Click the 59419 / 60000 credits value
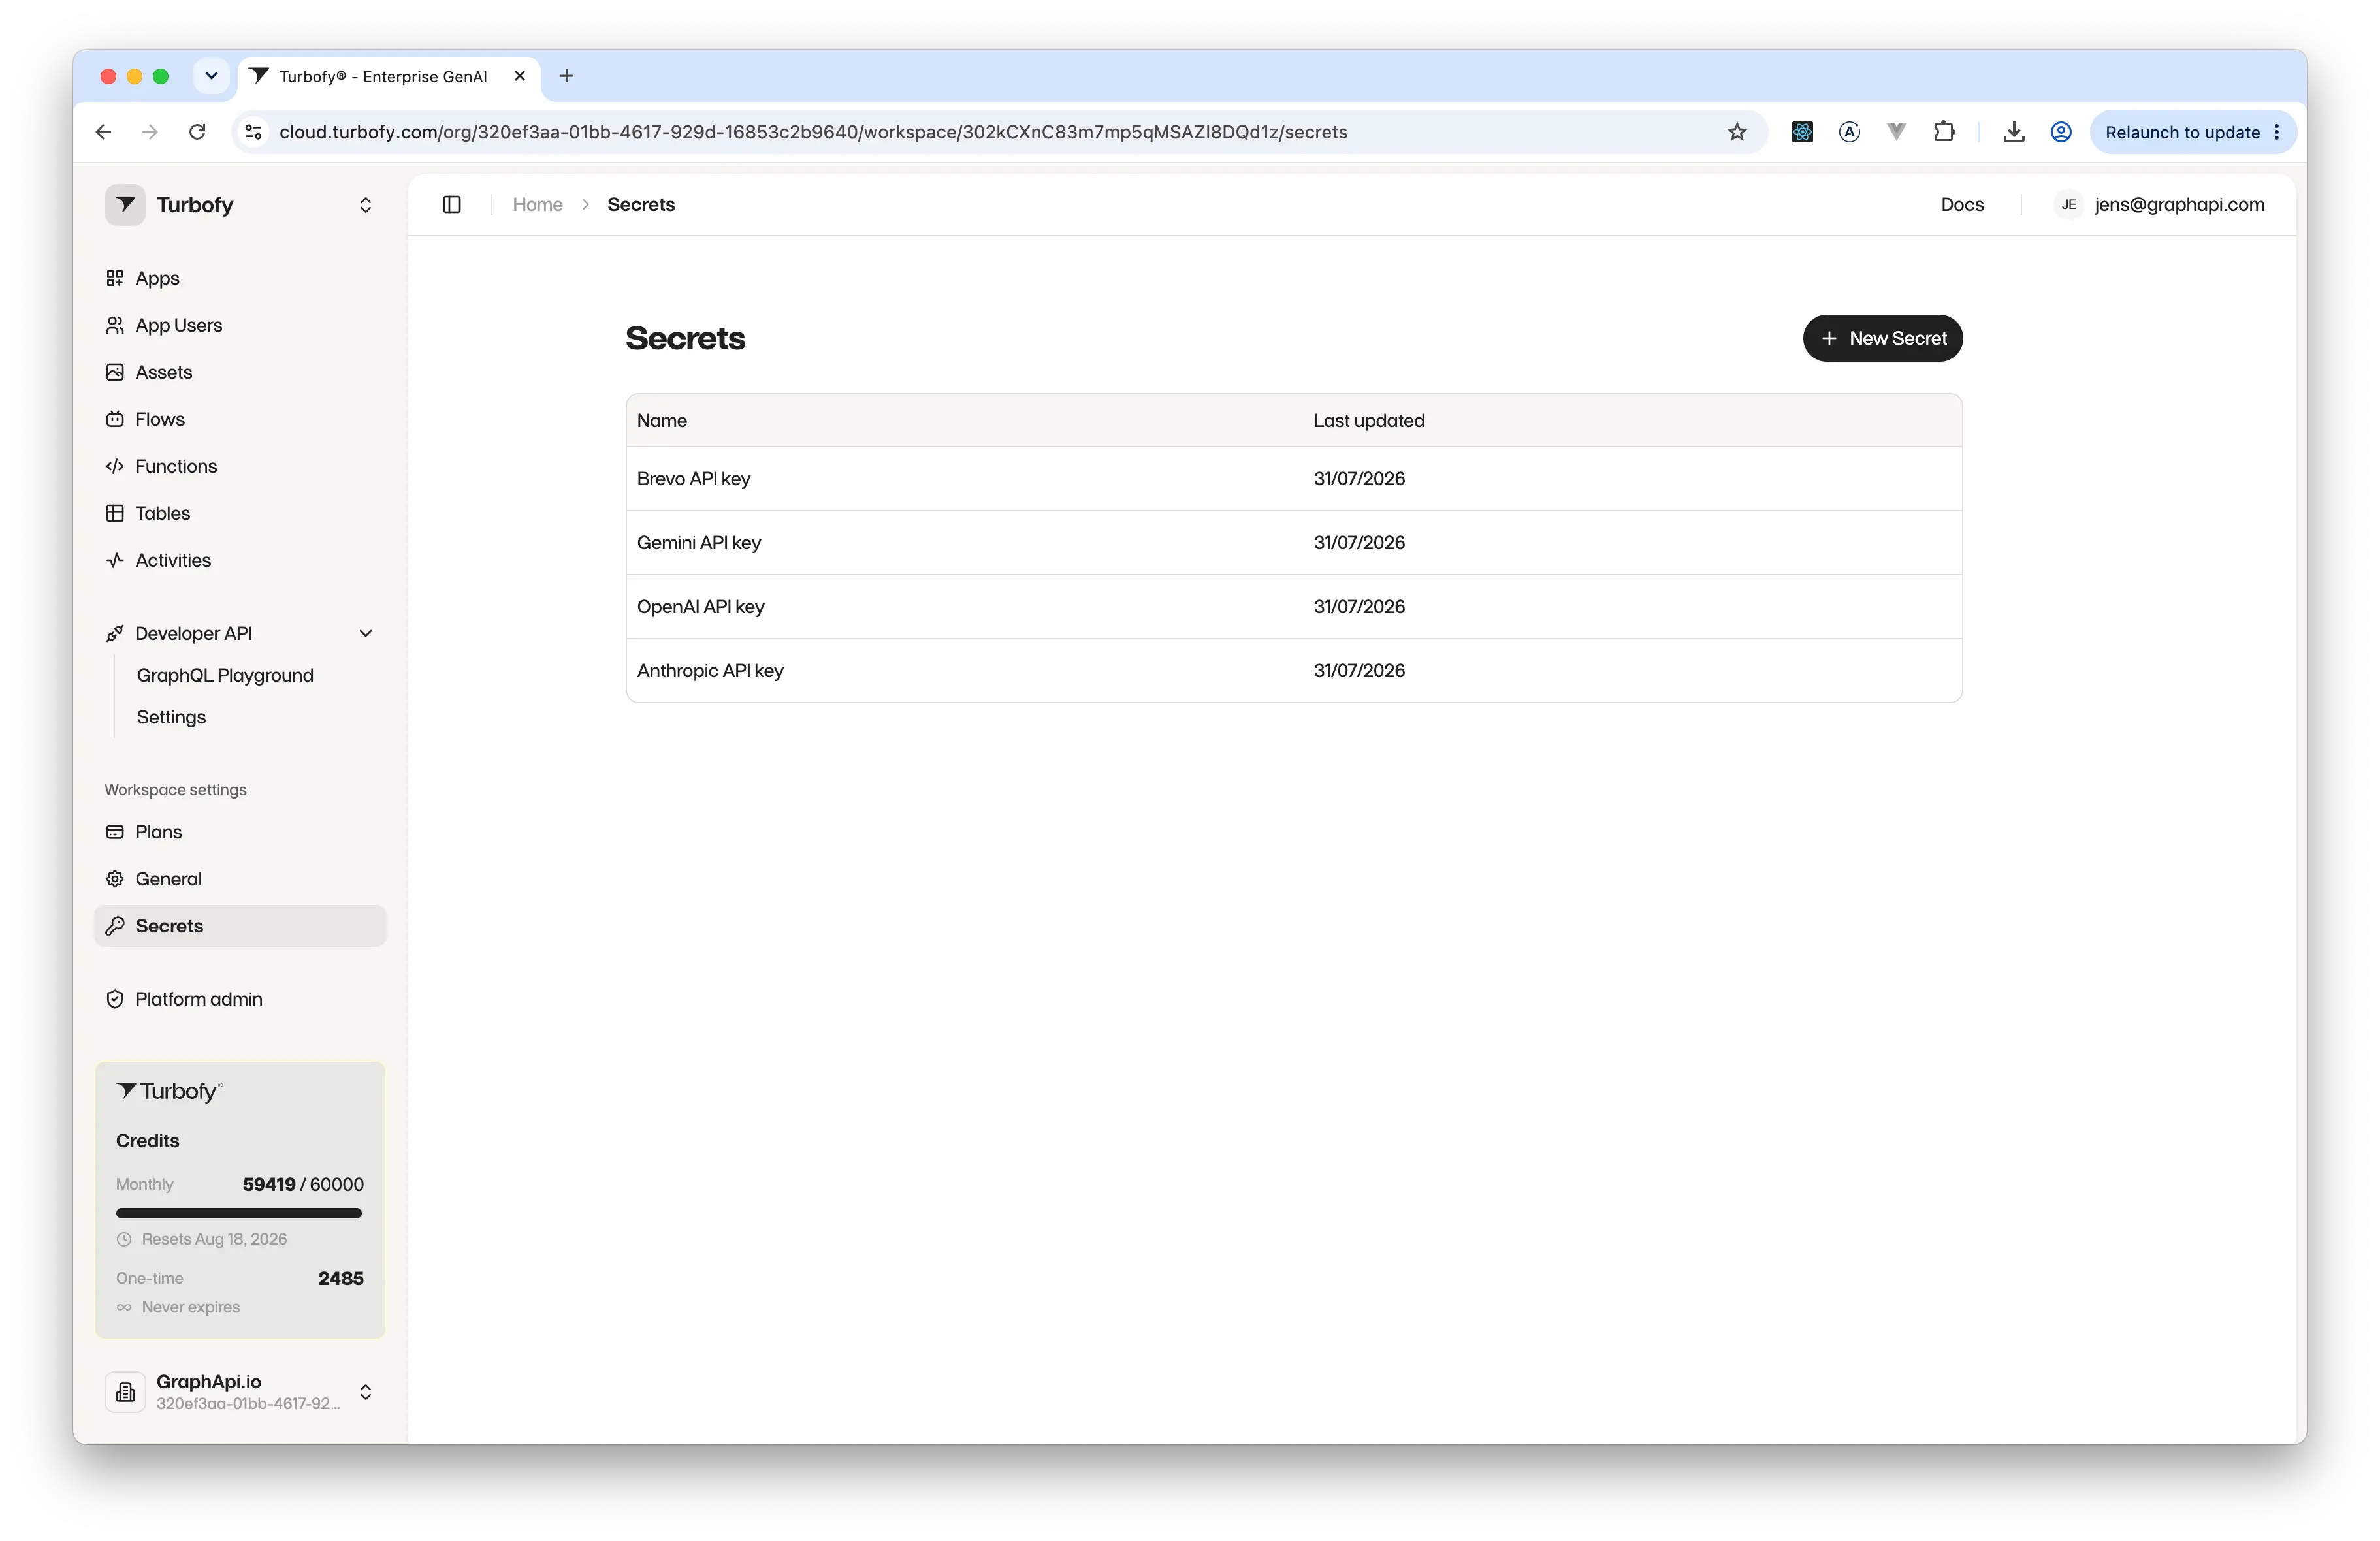 303,1184
